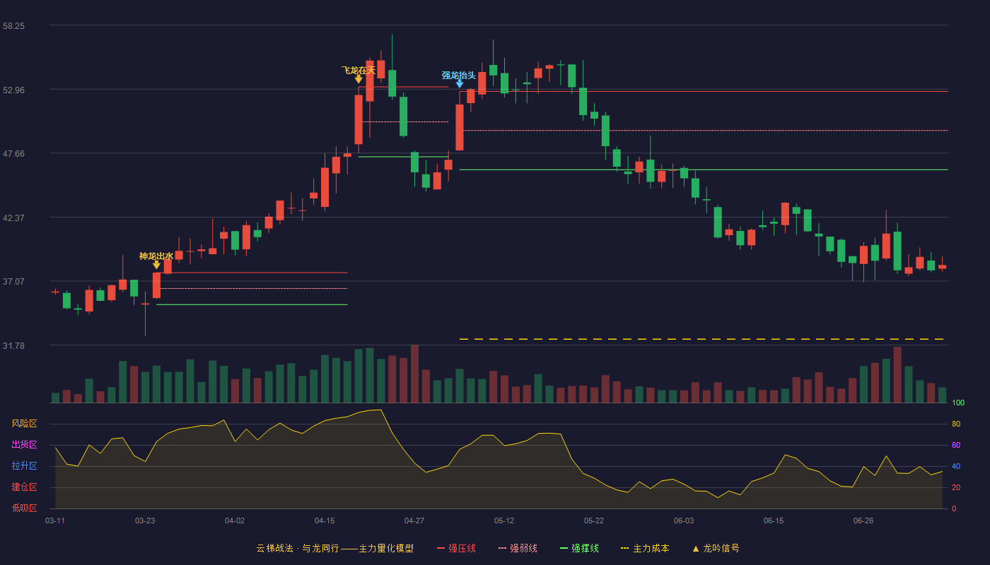This screenshot has width=990, height=565.
Task: Click the 03-23 date label
Action: [145, 521]
